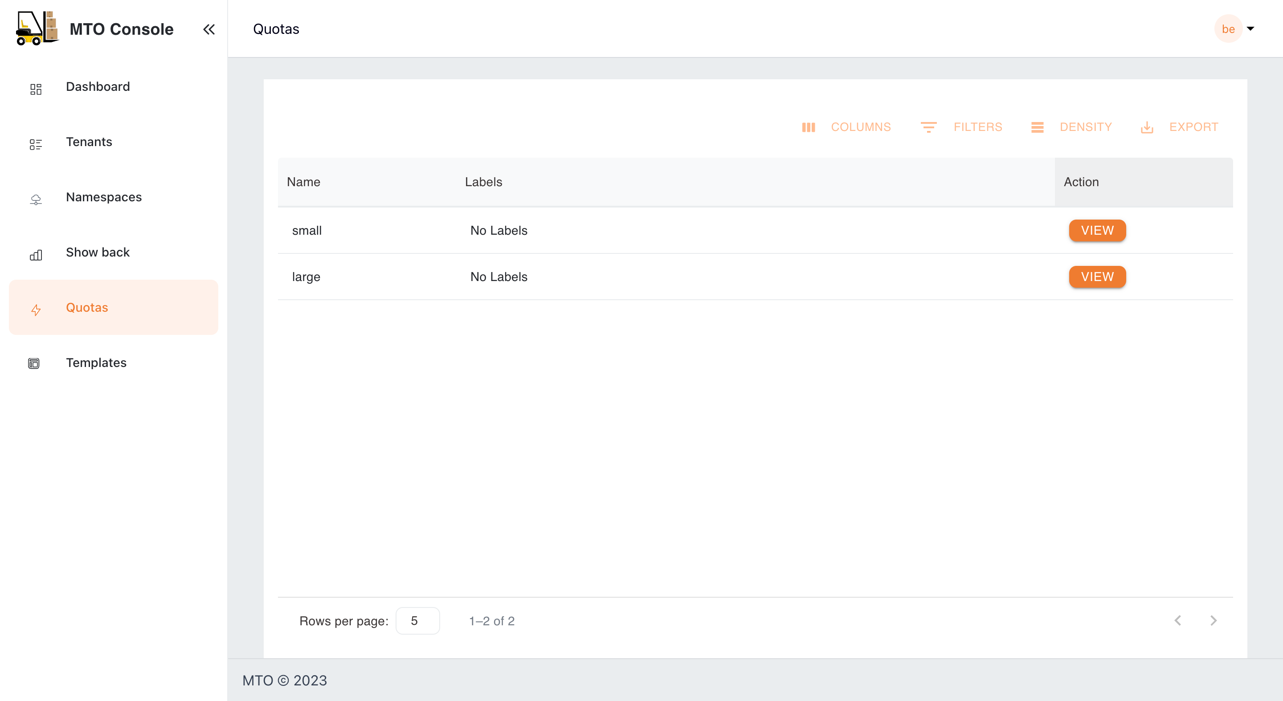The image size is (1283, 701).
Task: Click 'No Labels' in the small row
Action: pyautogui.click(x=498, y=231)
